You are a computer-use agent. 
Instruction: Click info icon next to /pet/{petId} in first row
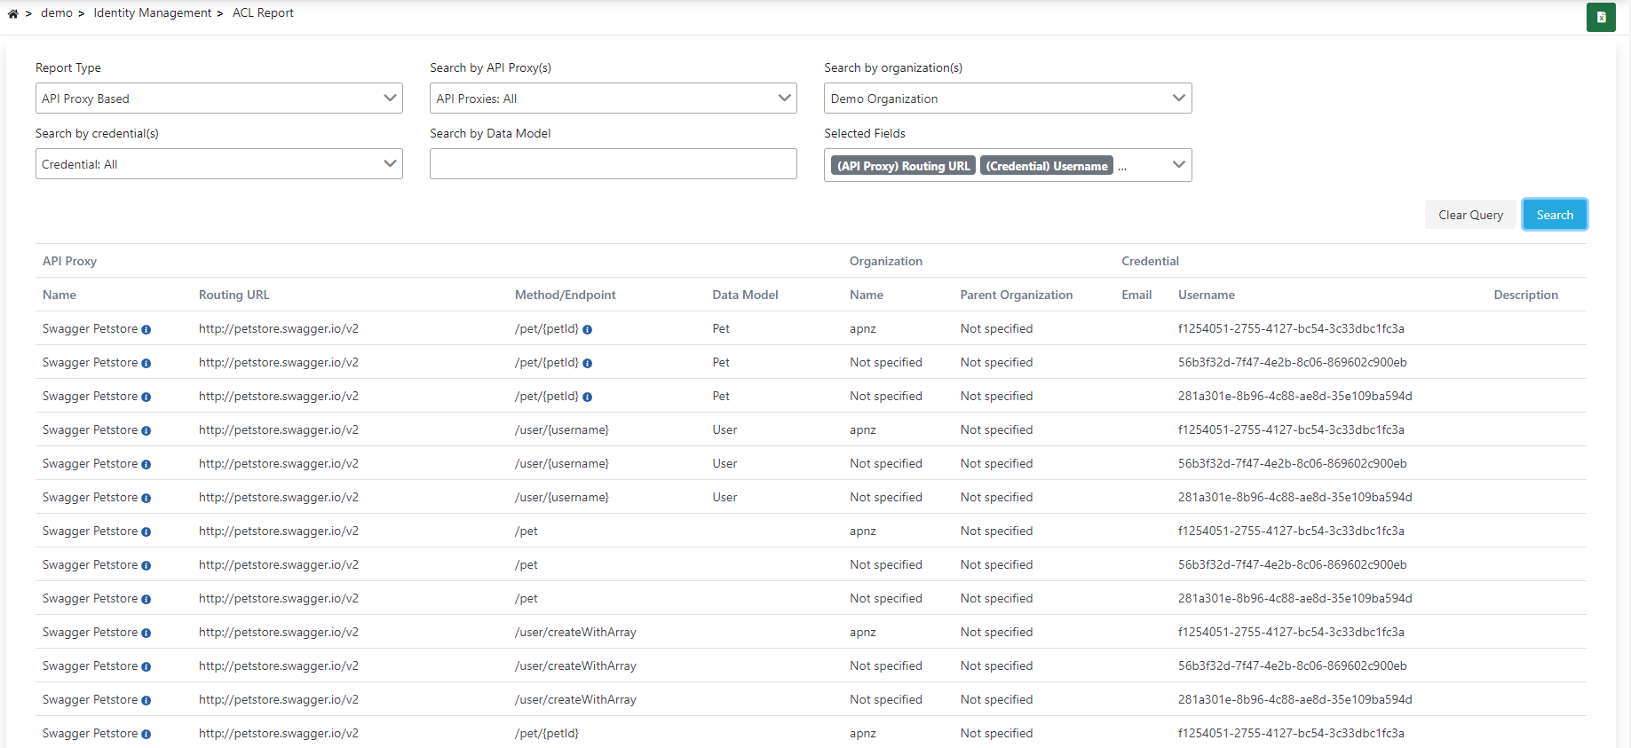tap(588, 329)
